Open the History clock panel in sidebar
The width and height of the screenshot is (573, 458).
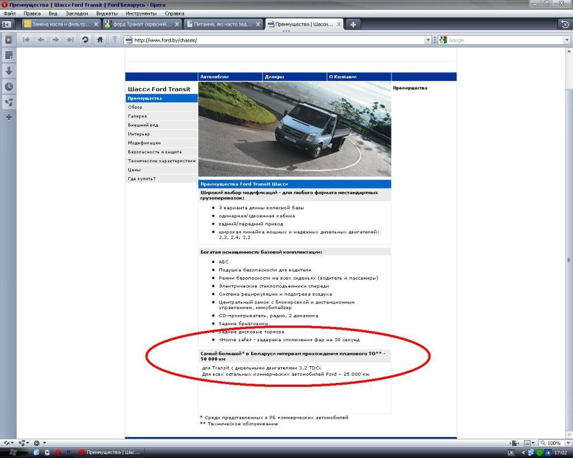(x=9, y=86)
